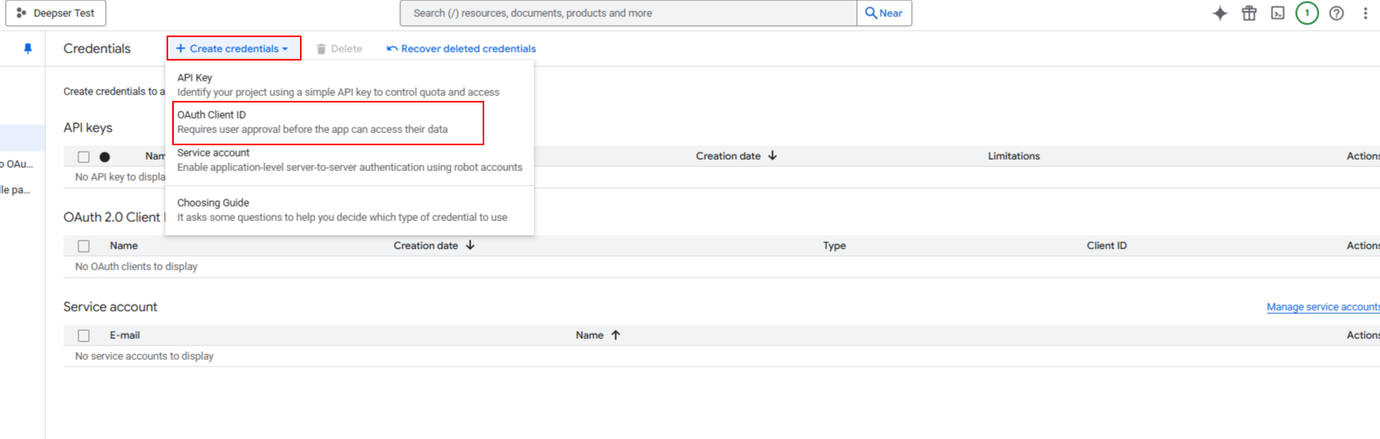Check the Service account select-all checkbox
The image size is (1380, 439).
(83, 336)
